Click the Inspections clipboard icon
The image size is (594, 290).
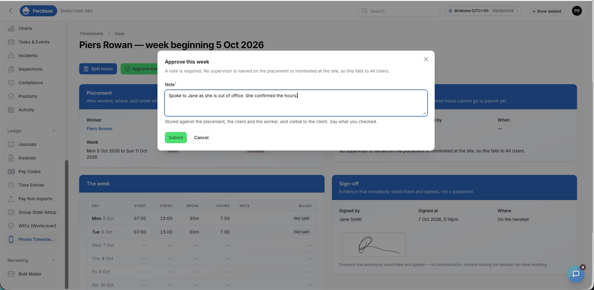click(x=11, y=69)
